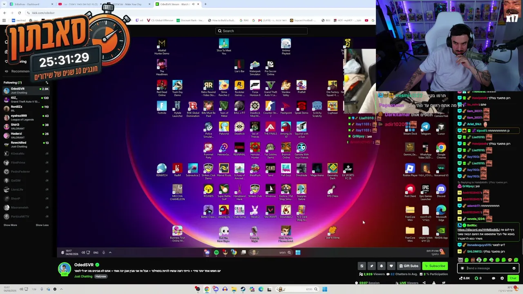This screenshot has width=523, height=294.
Task: Select the Marvel Rivals desktop icon
Action: click(224, 170)
